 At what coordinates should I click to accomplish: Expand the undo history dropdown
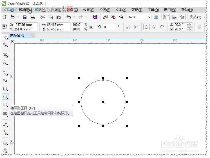74,17
